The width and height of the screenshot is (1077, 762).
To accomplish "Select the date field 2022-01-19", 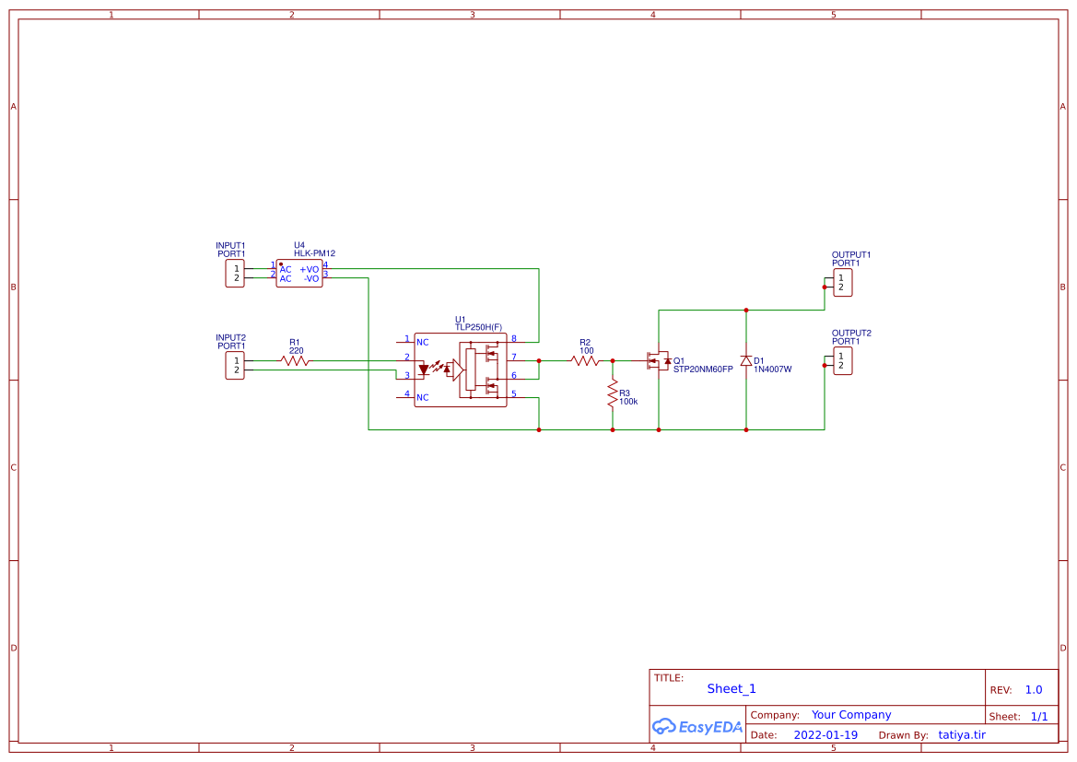I will (826, 734).
